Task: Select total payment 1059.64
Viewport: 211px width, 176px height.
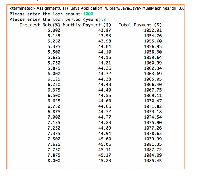Action: coord(153,57)
